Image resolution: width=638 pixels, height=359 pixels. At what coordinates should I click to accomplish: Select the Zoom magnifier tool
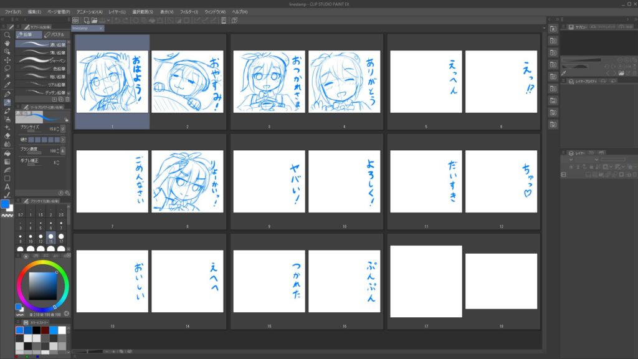[x=7, y=36]
